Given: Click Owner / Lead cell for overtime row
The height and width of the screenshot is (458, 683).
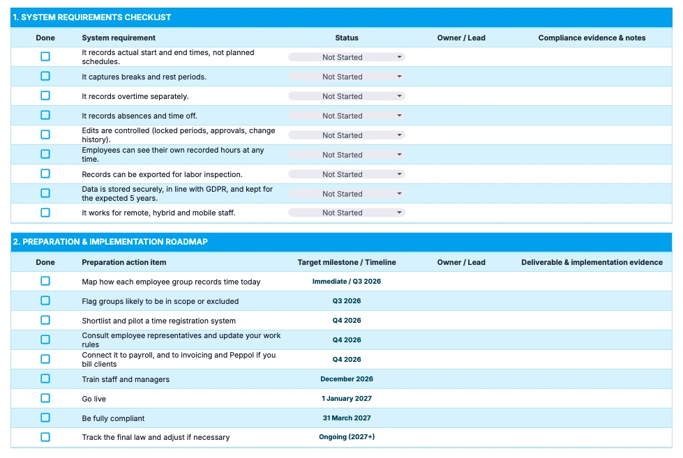Looking at the screenshot, I should [x=461, y=96].
